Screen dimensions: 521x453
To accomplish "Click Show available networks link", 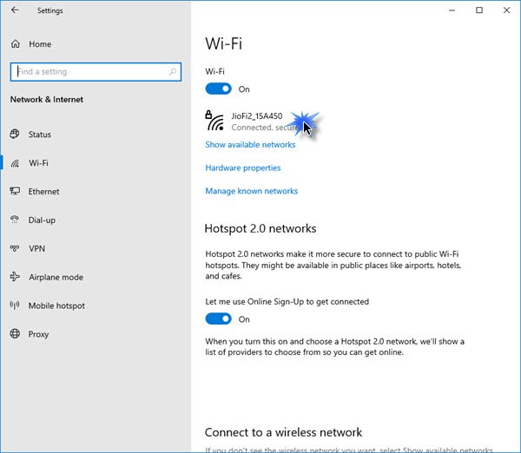I will tap(250, 145).
